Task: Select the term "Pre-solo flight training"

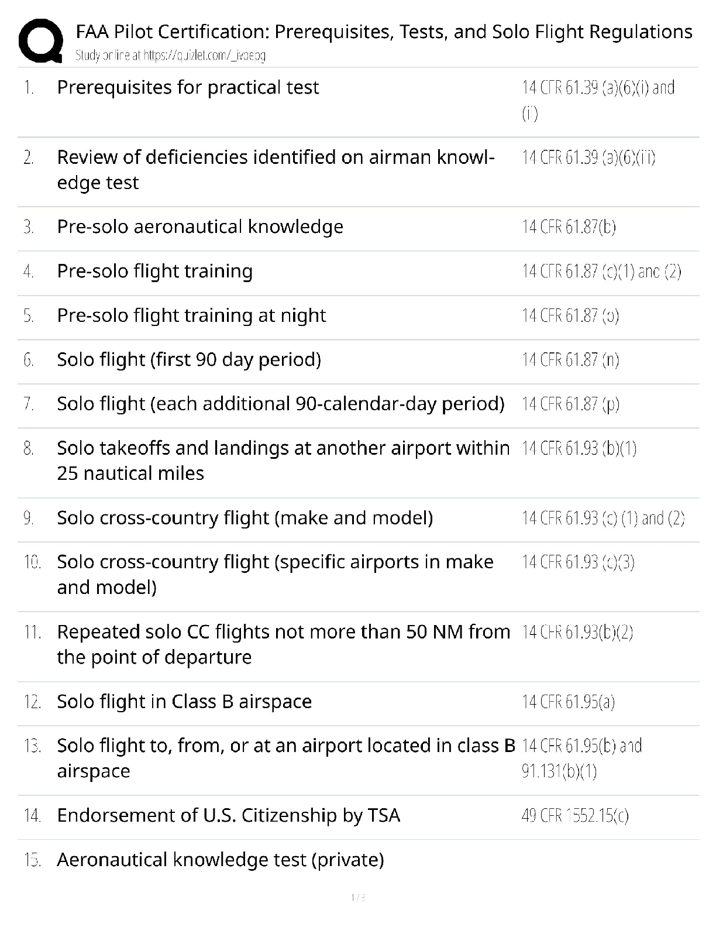Action: click(x=155, y=272)
